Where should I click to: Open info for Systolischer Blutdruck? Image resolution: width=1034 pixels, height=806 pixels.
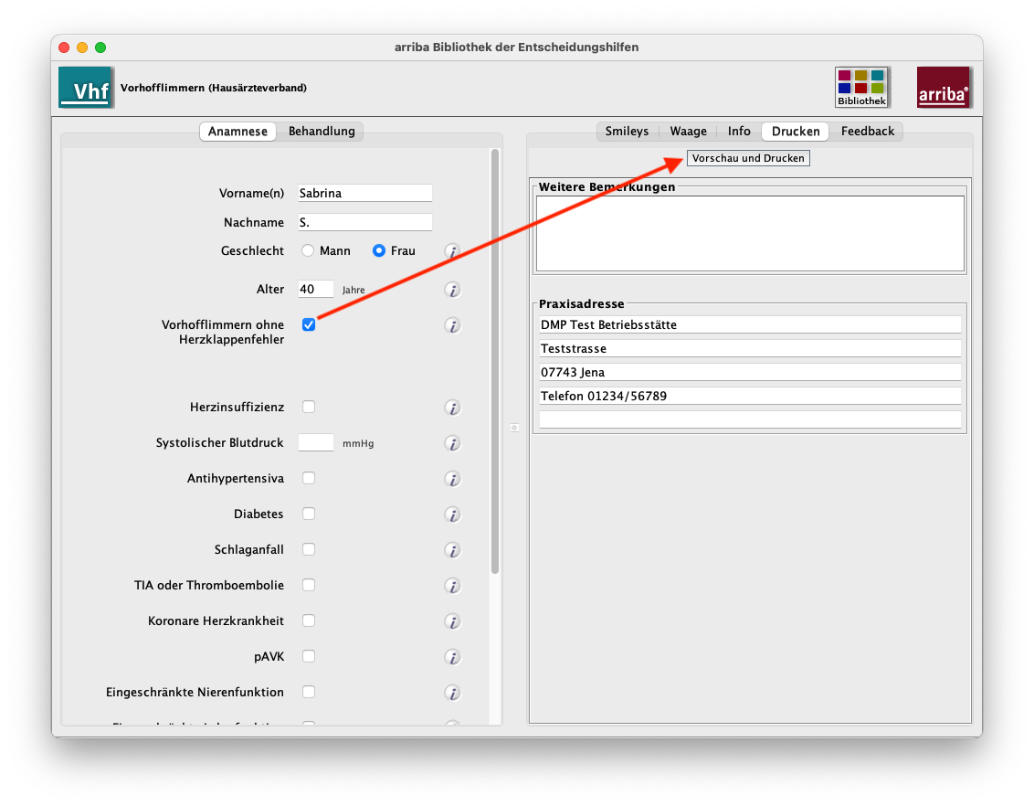[x=452, y=443]
